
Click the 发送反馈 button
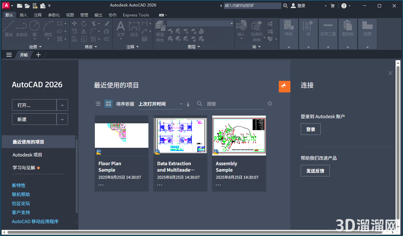click(315, 171)
